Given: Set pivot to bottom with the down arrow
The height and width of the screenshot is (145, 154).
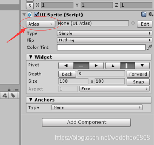Looking at the screenshot, I should click(x=142, y=66).
